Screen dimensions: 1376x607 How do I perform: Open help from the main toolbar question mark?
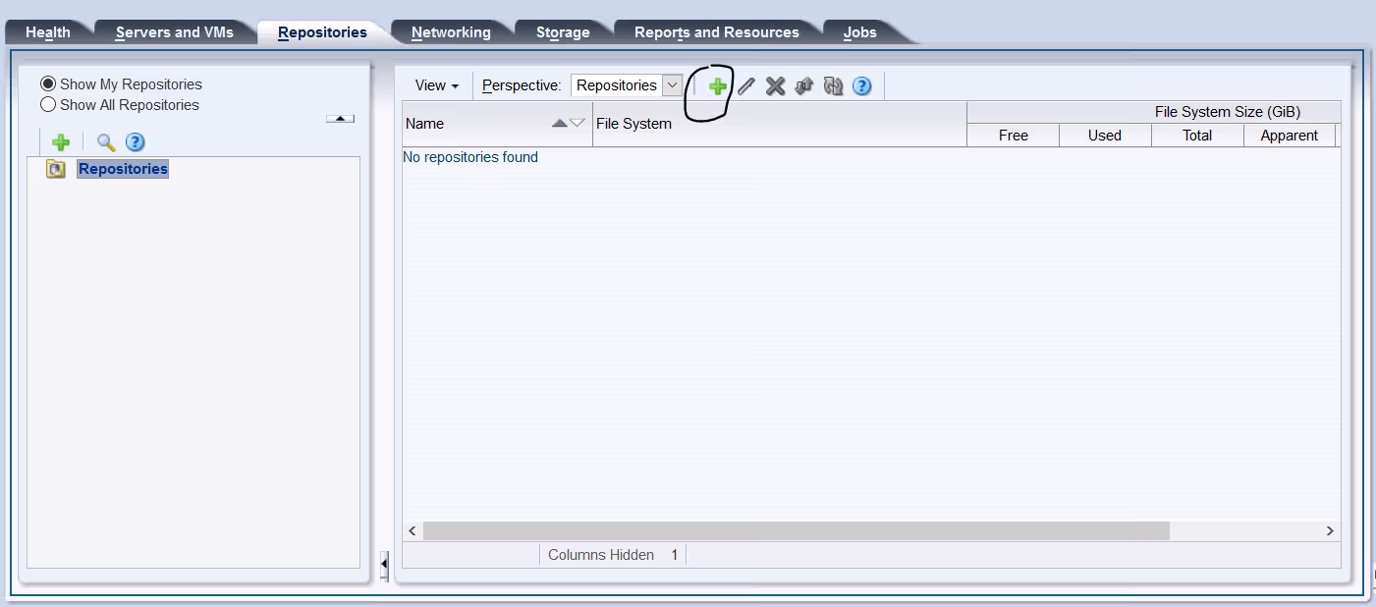(x=862, y=86)
